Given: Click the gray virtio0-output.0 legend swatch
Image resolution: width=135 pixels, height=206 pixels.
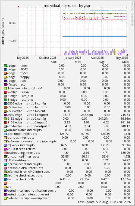Looking at the screenshot, I should click(5, 126).
